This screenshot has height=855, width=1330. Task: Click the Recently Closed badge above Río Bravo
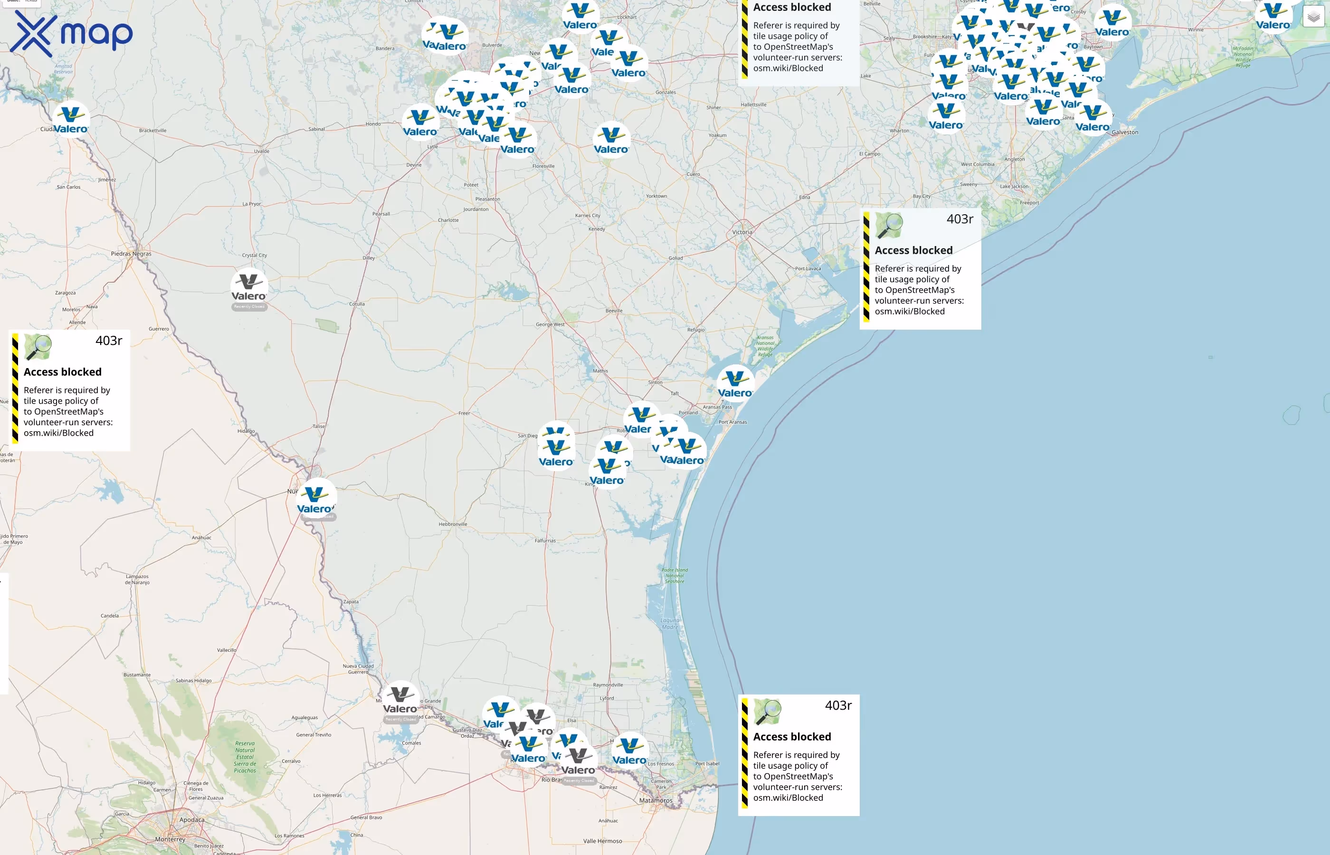[579, 780]
